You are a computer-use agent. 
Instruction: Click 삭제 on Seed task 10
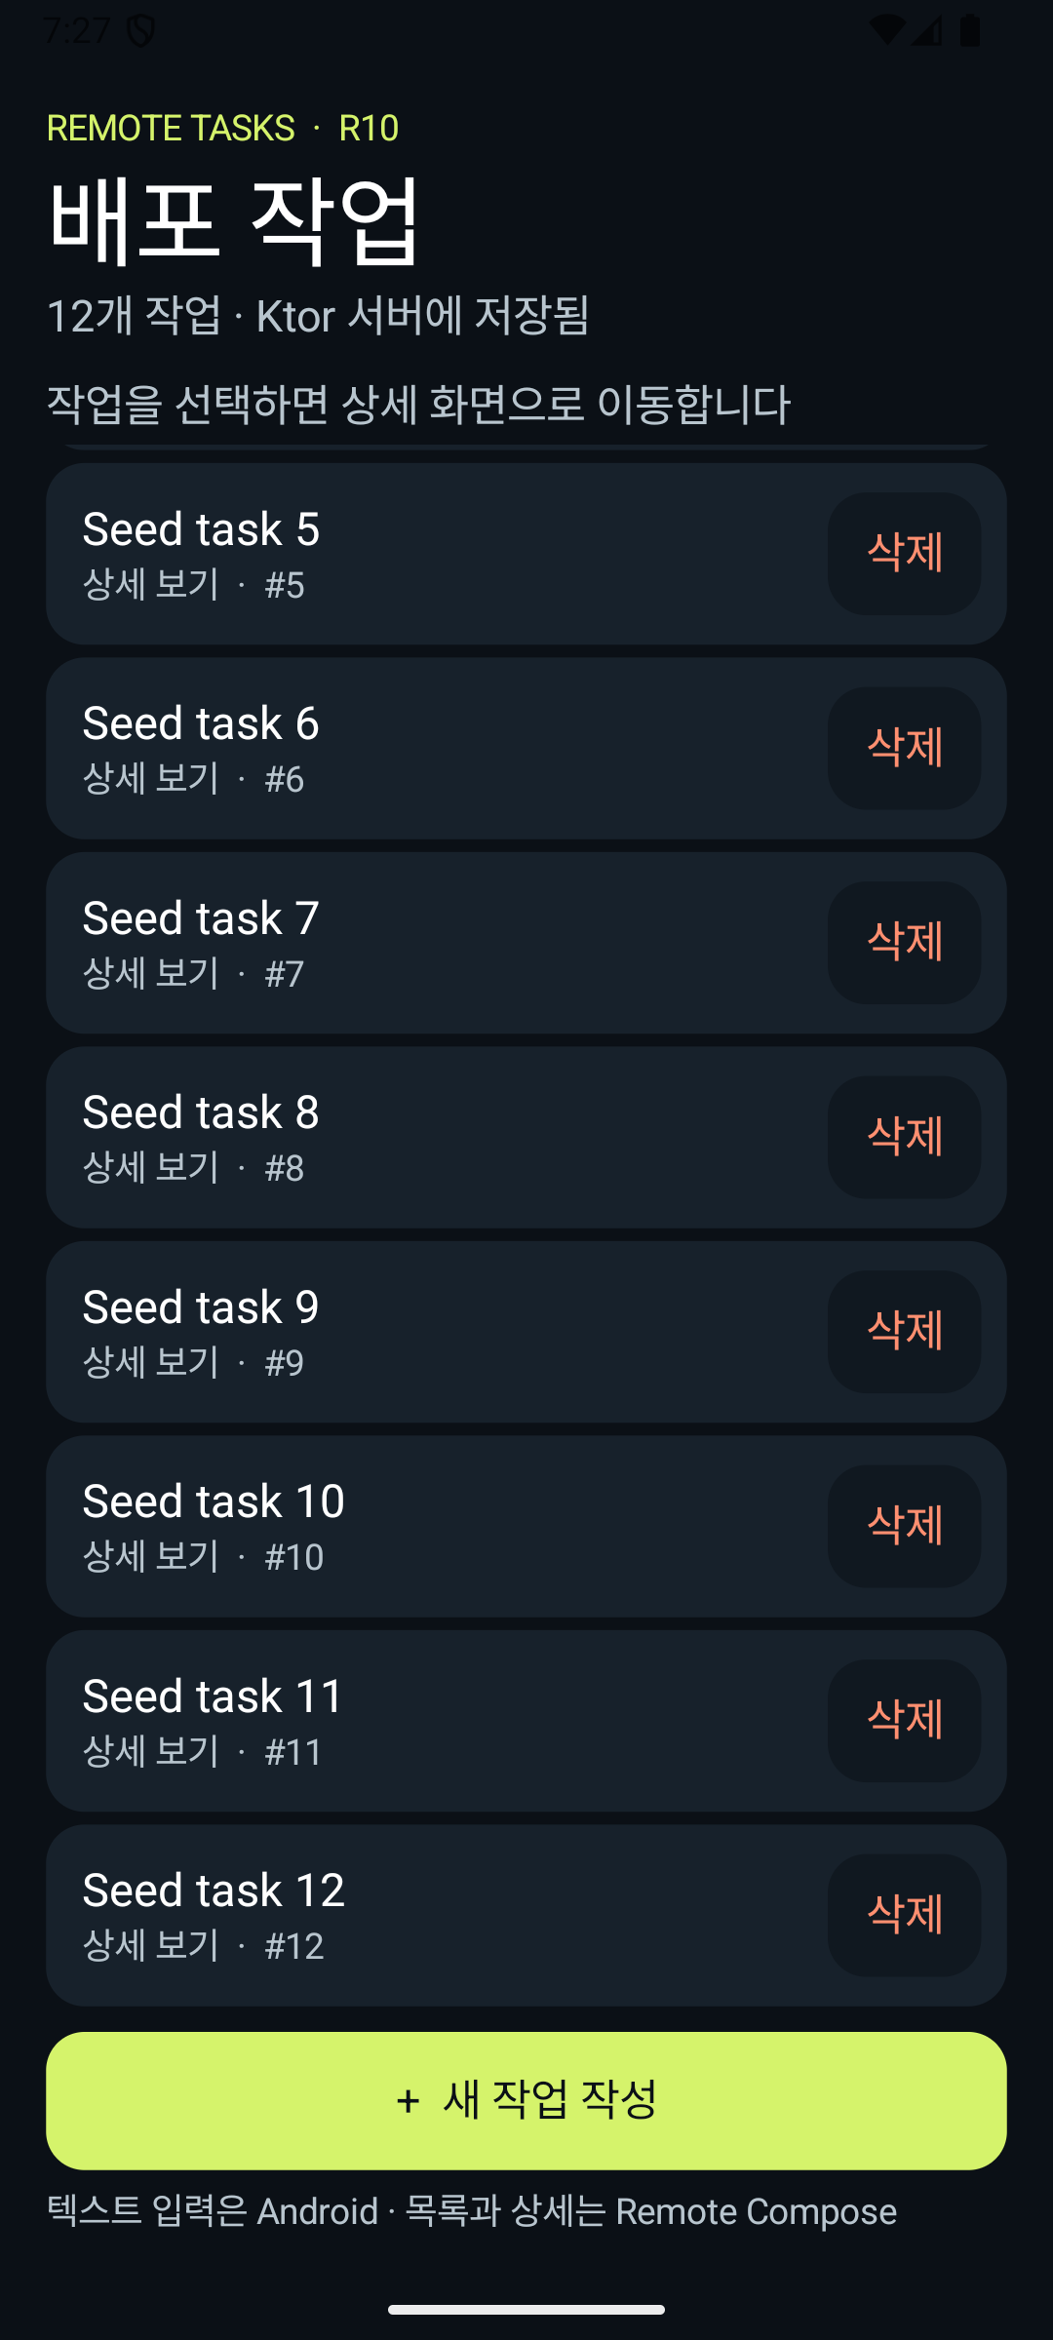coord(904,1526)
